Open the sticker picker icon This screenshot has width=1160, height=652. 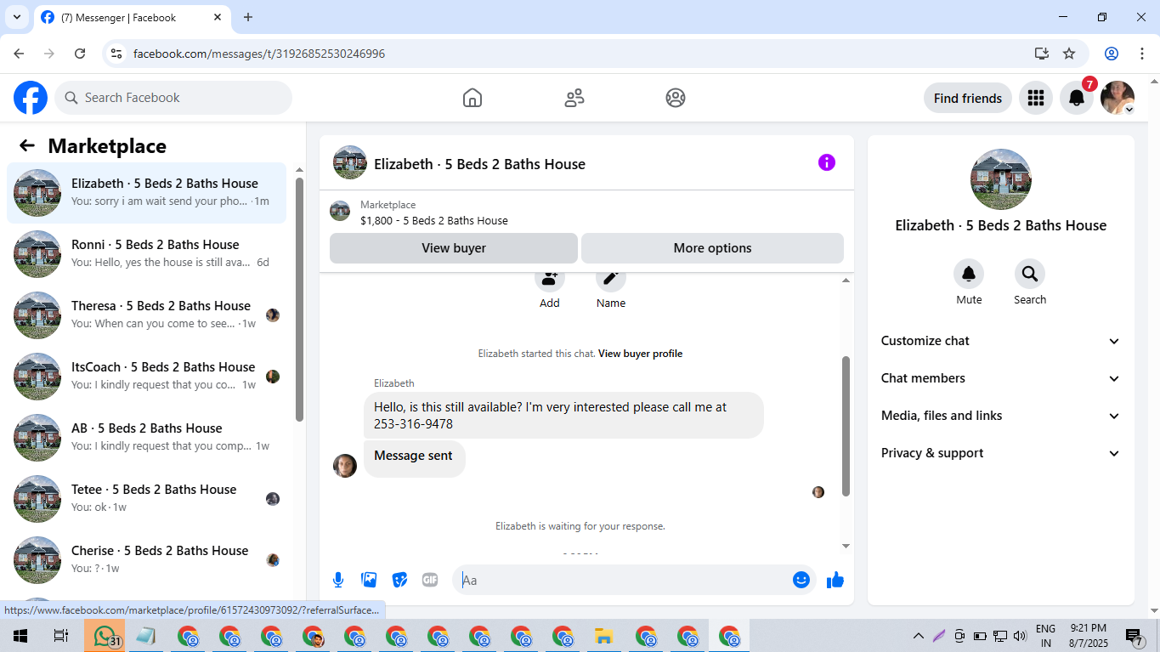tap(399, 580)
